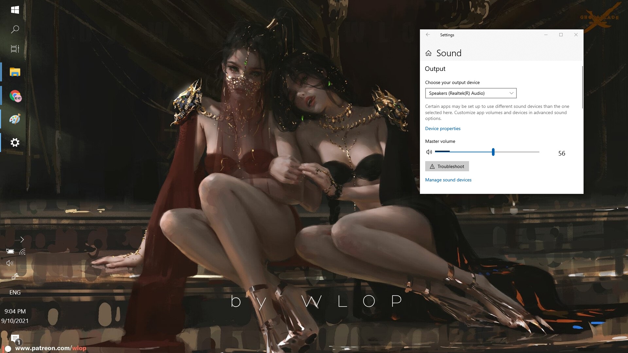Open Google Chrome from the taskbar
This screenshot has width=628, height=353.
tap(15, 96)
